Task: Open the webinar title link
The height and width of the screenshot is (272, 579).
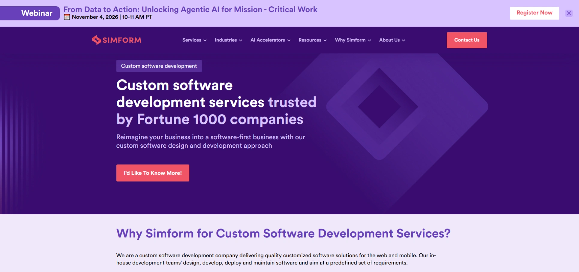Action: 190,9
